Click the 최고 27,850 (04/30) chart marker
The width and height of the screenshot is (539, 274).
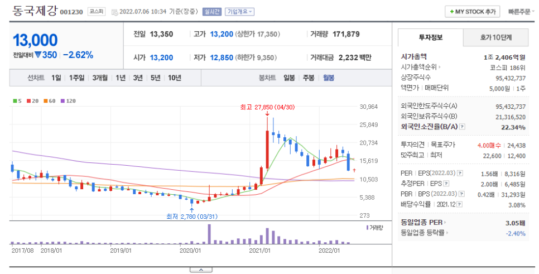tap(267, 107)
